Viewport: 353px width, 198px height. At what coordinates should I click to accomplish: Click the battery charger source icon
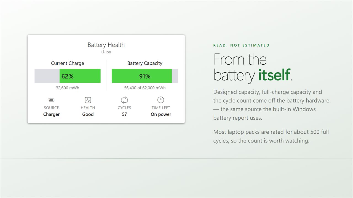[x=51, y=100]
